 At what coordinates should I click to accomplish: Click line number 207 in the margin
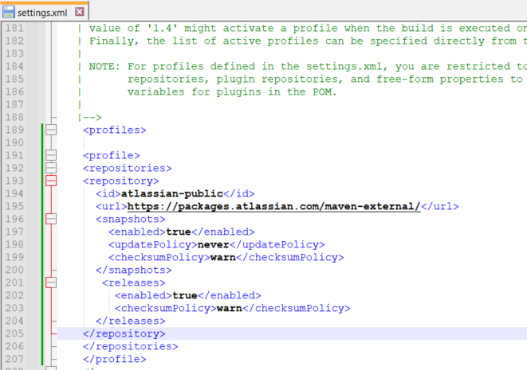14,359
